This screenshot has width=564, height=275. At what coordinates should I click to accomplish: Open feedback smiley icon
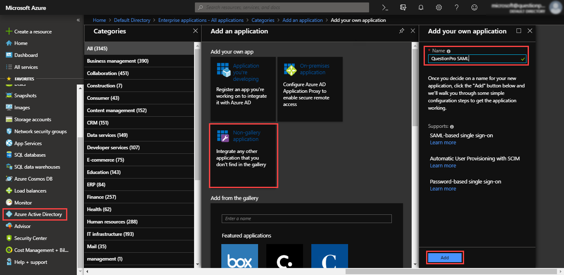[474, 7]
